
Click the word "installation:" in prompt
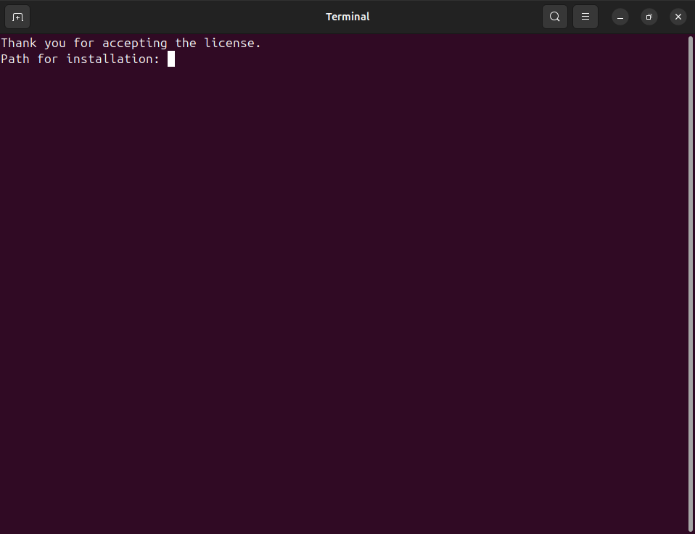[113, 59]
